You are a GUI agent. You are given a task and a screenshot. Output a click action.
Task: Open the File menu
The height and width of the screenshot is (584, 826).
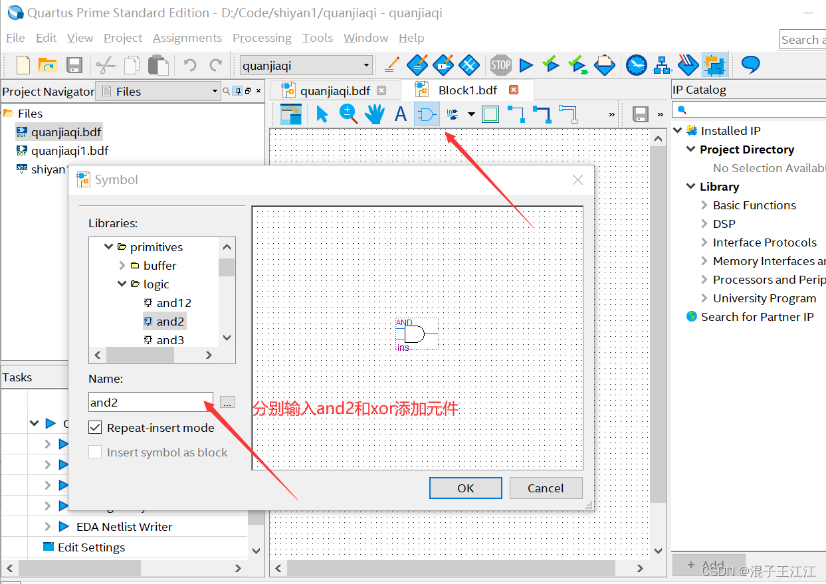[15, 38]
